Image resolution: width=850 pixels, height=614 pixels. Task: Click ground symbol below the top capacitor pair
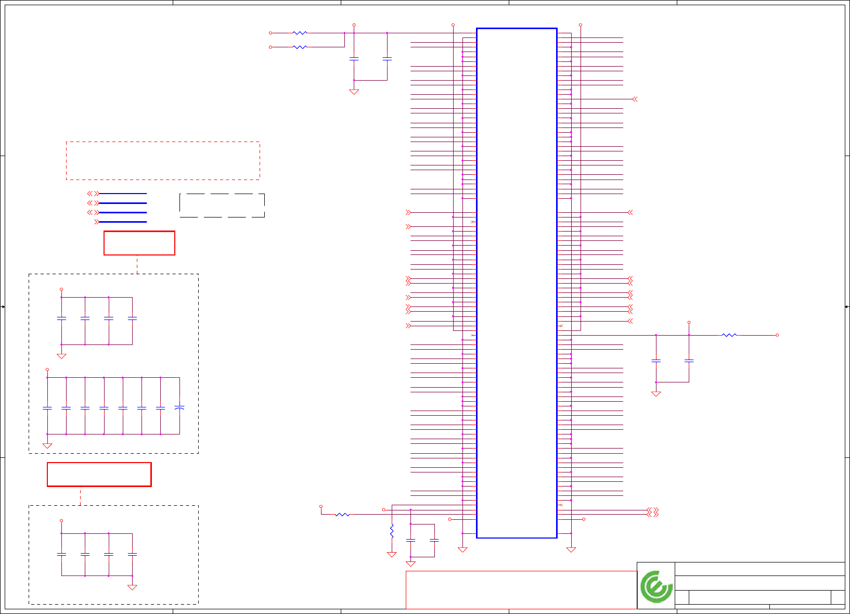(354, 92)
